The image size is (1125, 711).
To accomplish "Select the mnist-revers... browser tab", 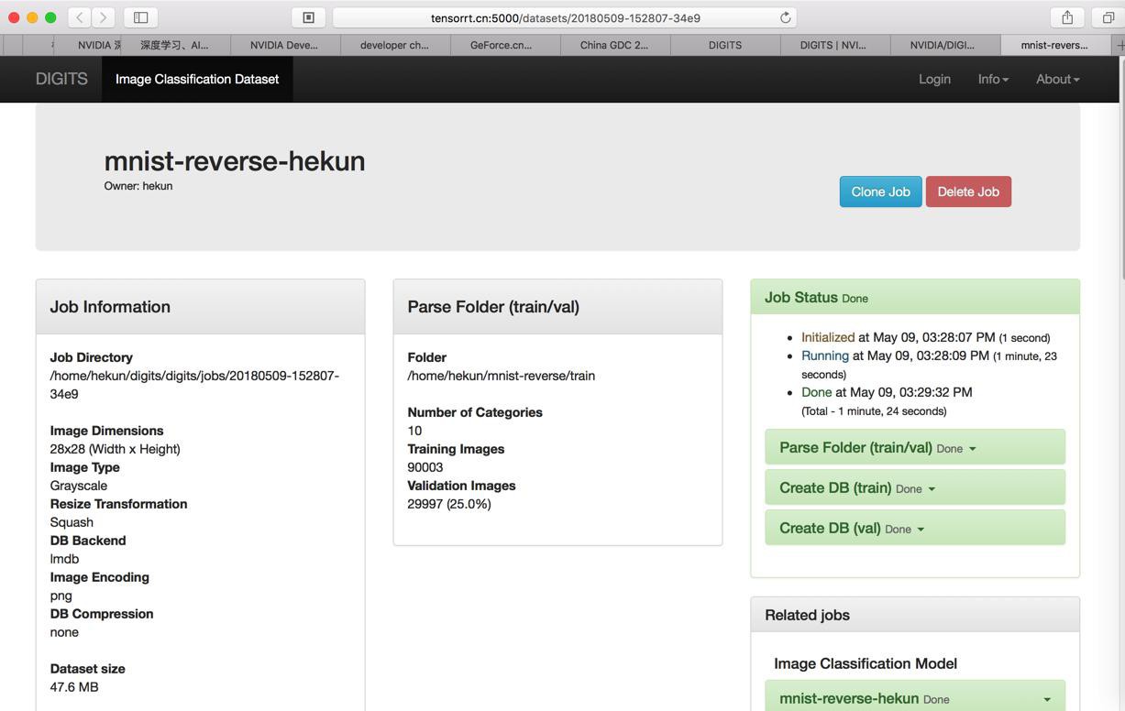I will [x=1054, y=45].
